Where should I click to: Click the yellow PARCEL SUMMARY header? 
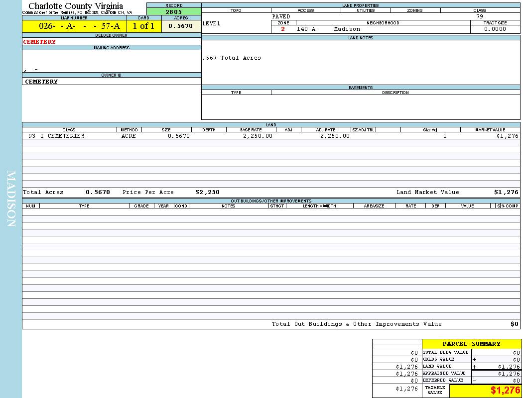tap(471, 344)
